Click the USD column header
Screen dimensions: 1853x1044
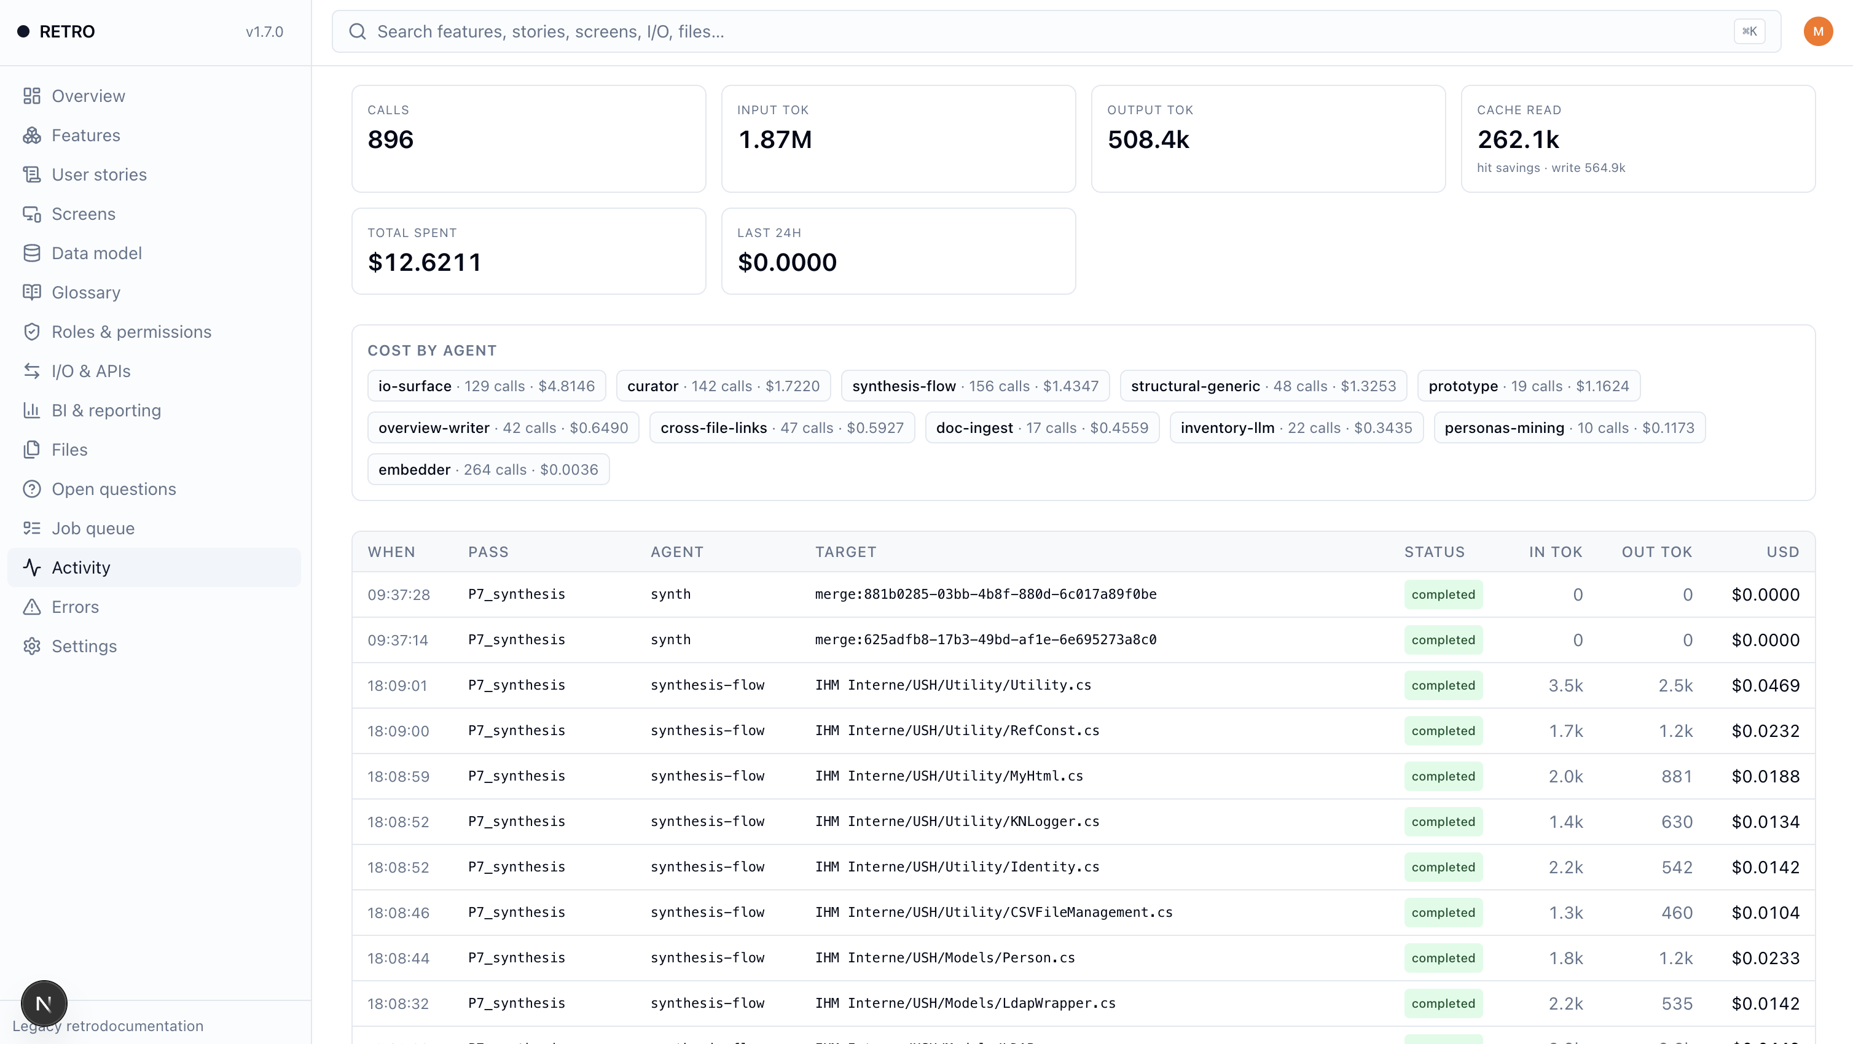coord(1783,552)
